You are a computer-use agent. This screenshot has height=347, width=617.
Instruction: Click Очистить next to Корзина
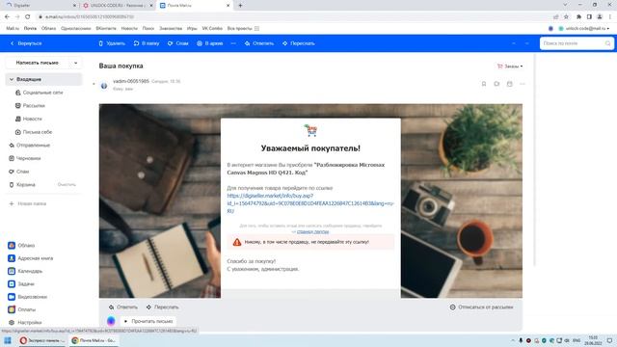coord(67,184)
